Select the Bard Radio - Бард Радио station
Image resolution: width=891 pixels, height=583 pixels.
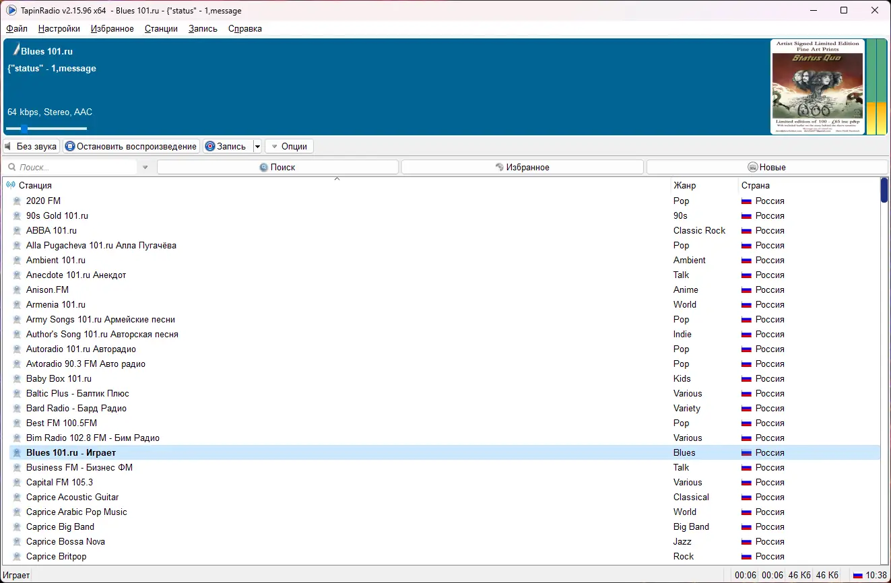pos(444,408)
